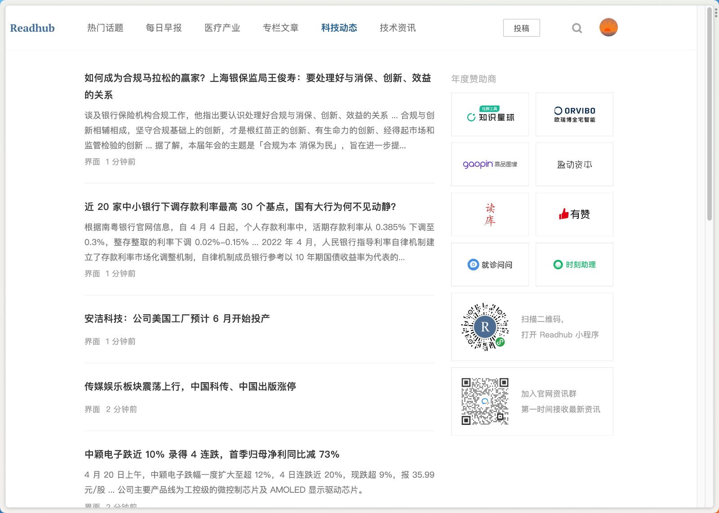Viewport: 719px width, 513px height.
Task: Open the Readhub home logo
Action: pos(32,27)
